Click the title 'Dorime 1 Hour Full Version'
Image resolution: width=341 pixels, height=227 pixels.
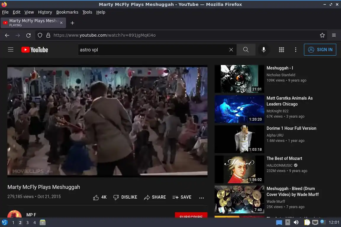(291, 128)
